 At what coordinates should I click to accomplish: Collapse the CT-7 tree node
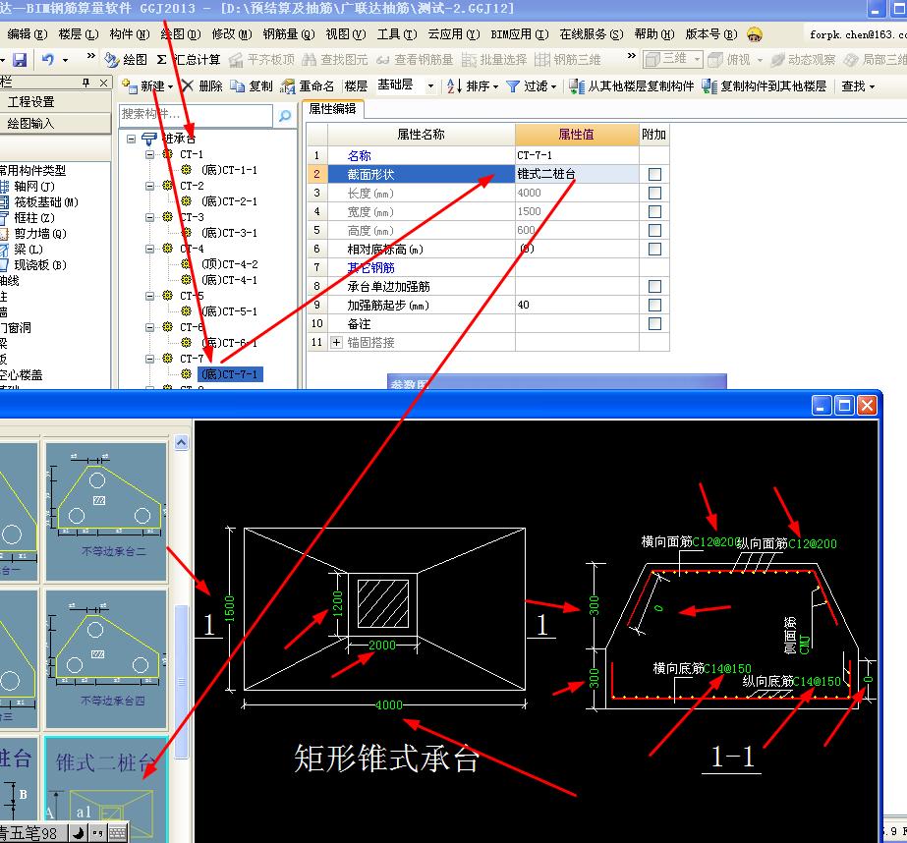[x=149, y=359]
